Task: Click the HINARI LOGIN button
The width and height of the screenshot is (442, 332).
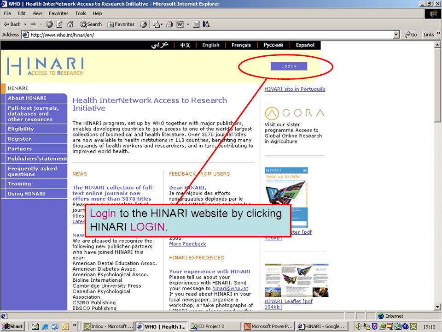Action: (289, 66)
